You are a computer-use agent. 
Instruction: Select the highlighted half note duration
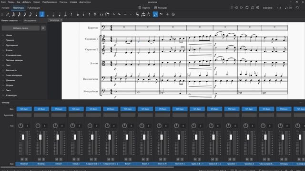[42, 14]
